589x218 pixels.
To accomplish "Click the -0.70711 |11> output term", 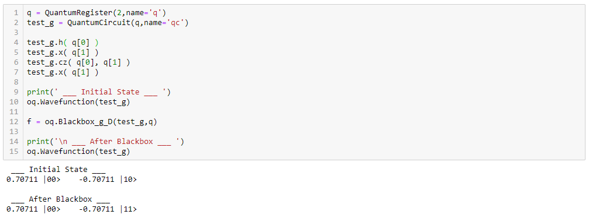I will pyautogui.click(x=108, y=209).
